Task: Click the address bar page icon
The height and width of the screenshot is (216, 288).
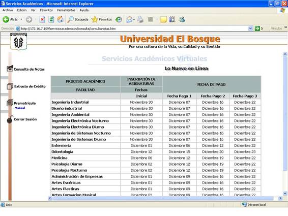Action: 18,28
